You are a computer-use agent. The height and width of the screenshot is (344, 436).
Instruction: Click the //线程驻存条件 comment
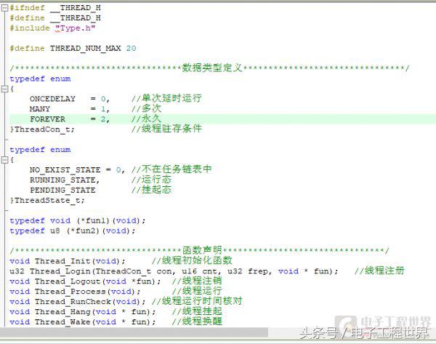click(x=166, y=129)
